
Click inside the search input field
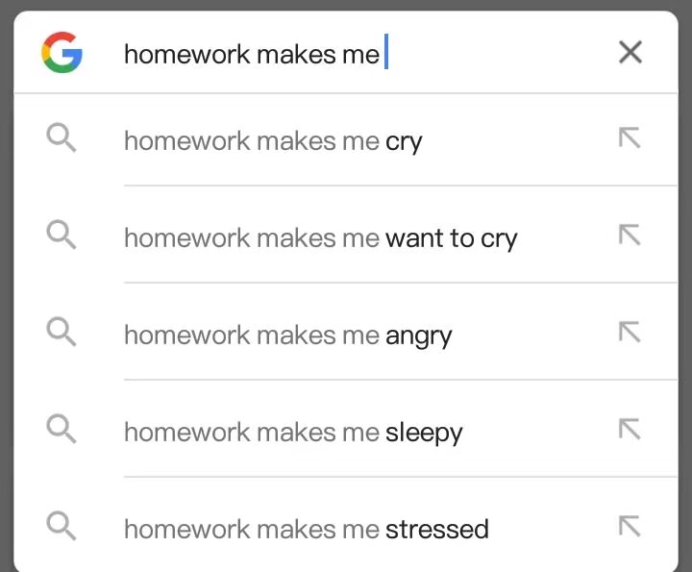[481, 53]
